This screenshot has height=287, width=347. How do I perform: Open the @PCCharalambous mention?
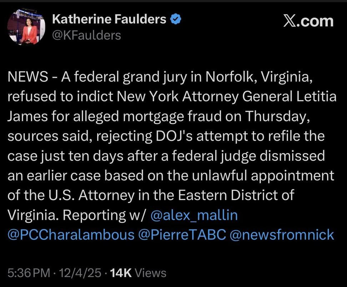coord(71,235)
